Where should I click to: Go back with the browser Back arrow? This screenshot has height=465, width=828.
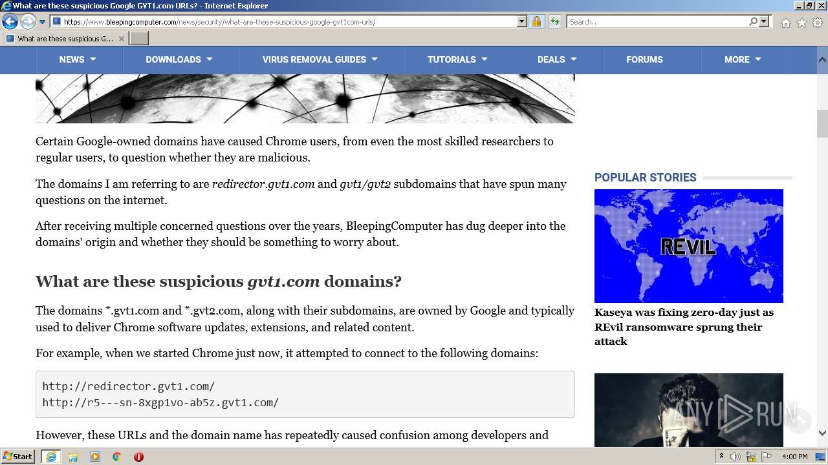point(10,22)
